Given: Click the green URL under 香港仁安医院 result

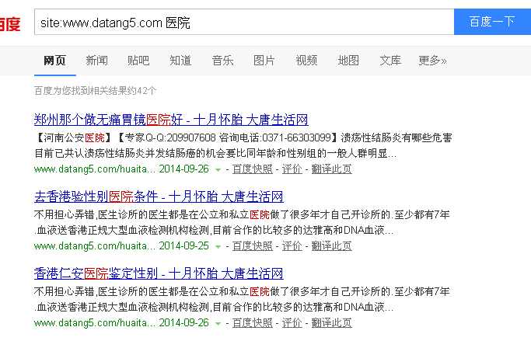Looking at the screenshot, I should pyautogui.click(x=121, y=322).
